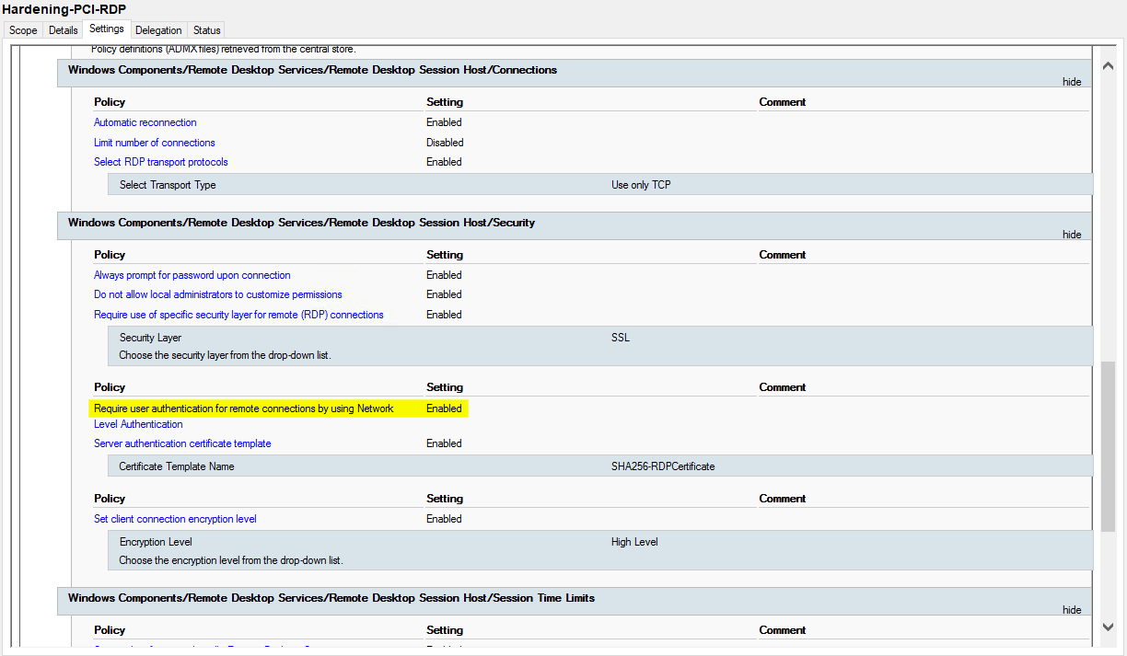
Task: Click the vertical scrollbar thumb
Action: pos(1108,446)
